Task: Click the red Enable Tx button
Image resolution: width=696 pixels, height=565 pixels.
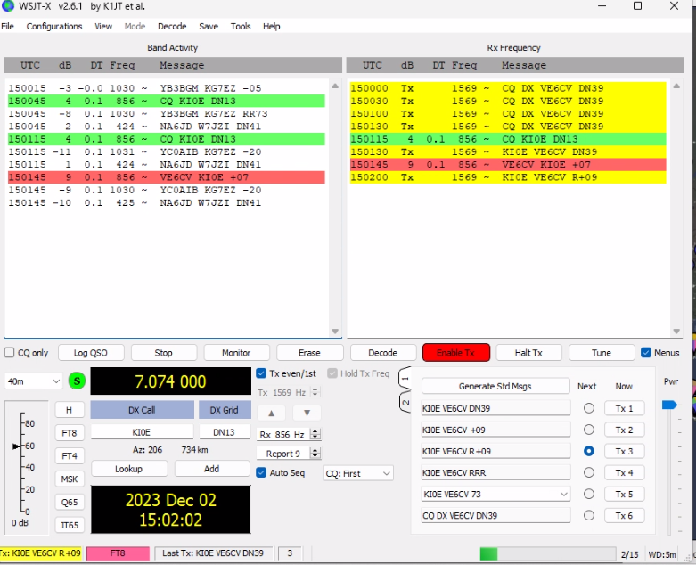Action: [455, 353]
